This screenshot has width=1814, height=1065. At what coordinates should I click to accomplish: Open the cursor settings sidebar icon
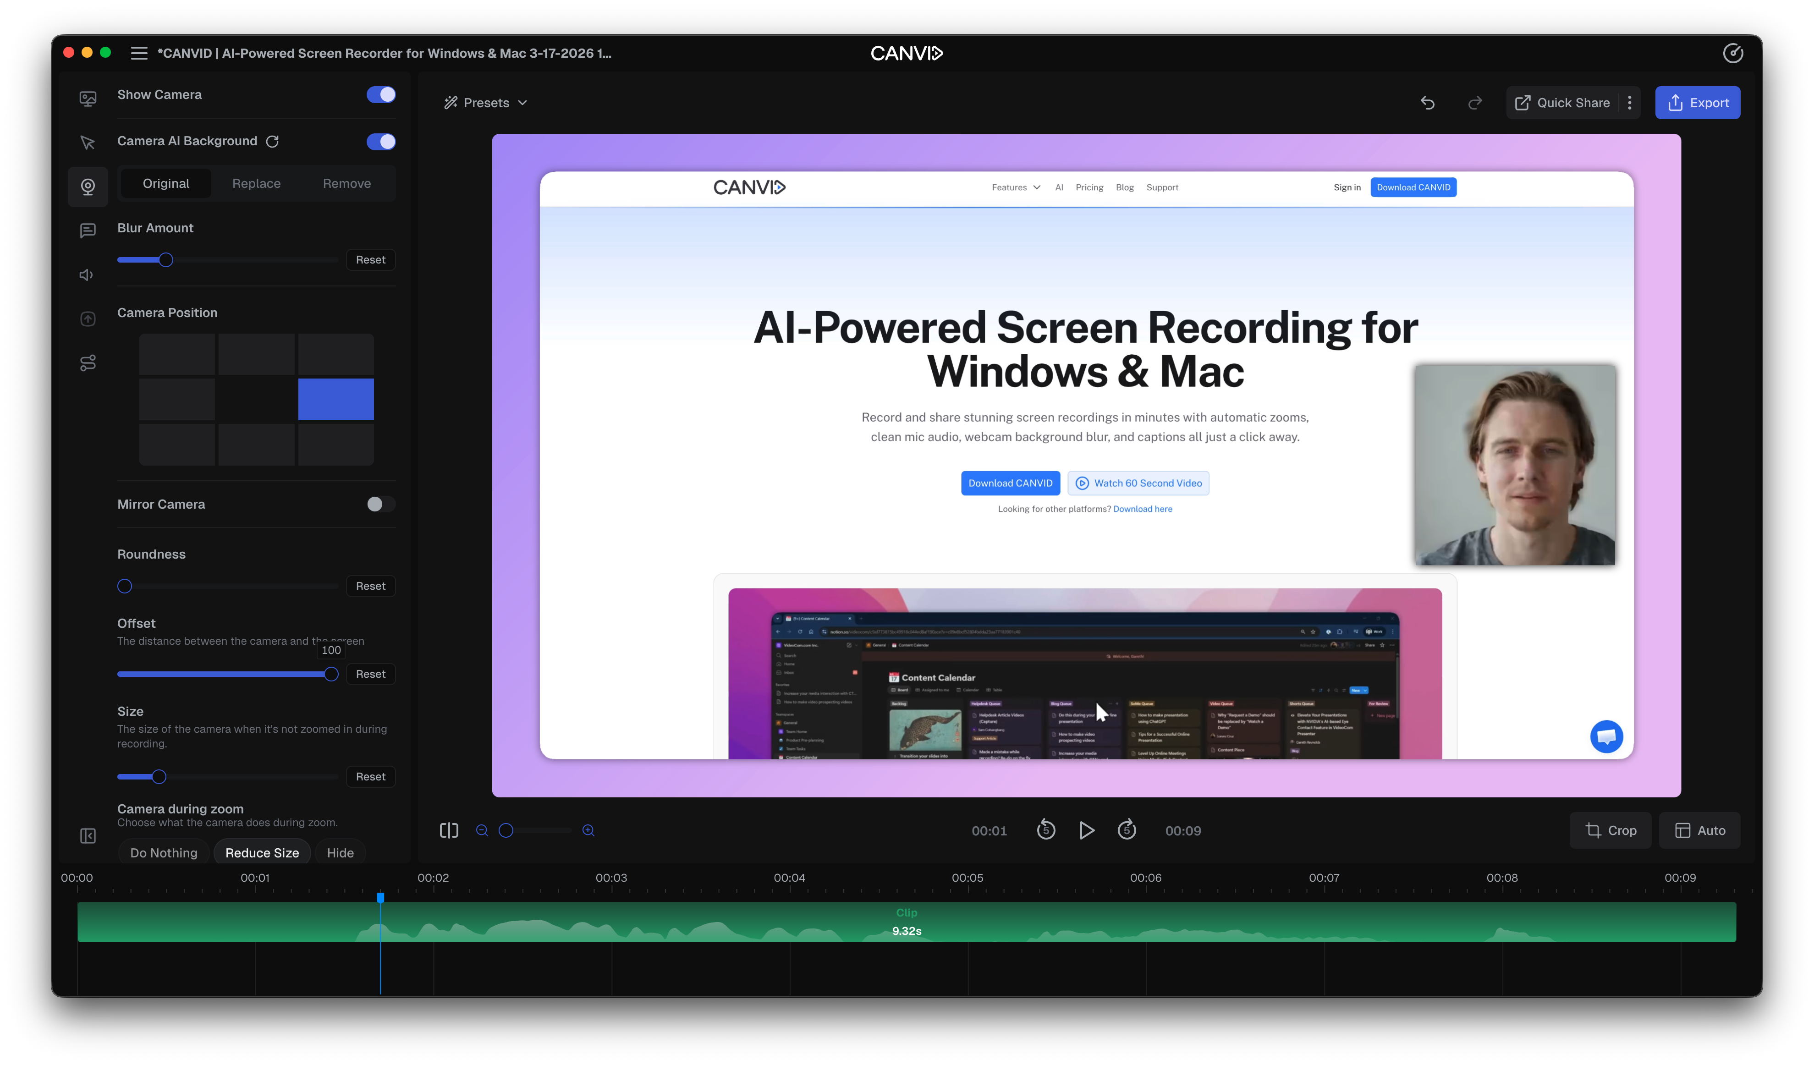pyautogui.click(x=88, y=143)
